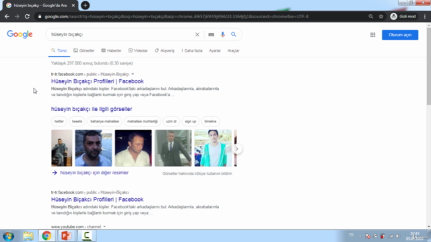This screenshot has height=242, width=431.
Task: Run search with the blue magnifier icon
Action: (x=234, y=34)
